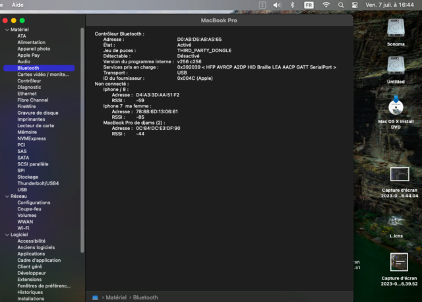Select SCSI parallèle in sidebar
The image size is (422, 302).
[x=33, y=164]
